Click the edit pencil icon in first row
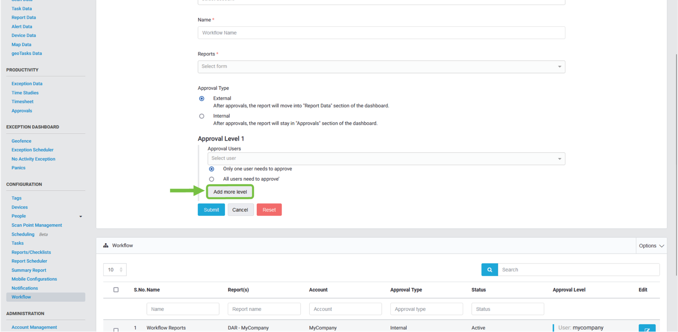The width and height of the screenshot is (678, 332). tap(647, 329)
